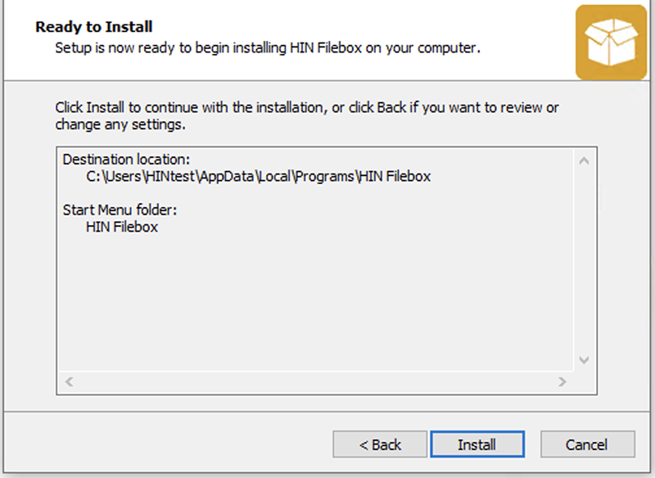The image size is (655, 478).
Task: Click the Start Menu folder label
Action: point(120,210)
